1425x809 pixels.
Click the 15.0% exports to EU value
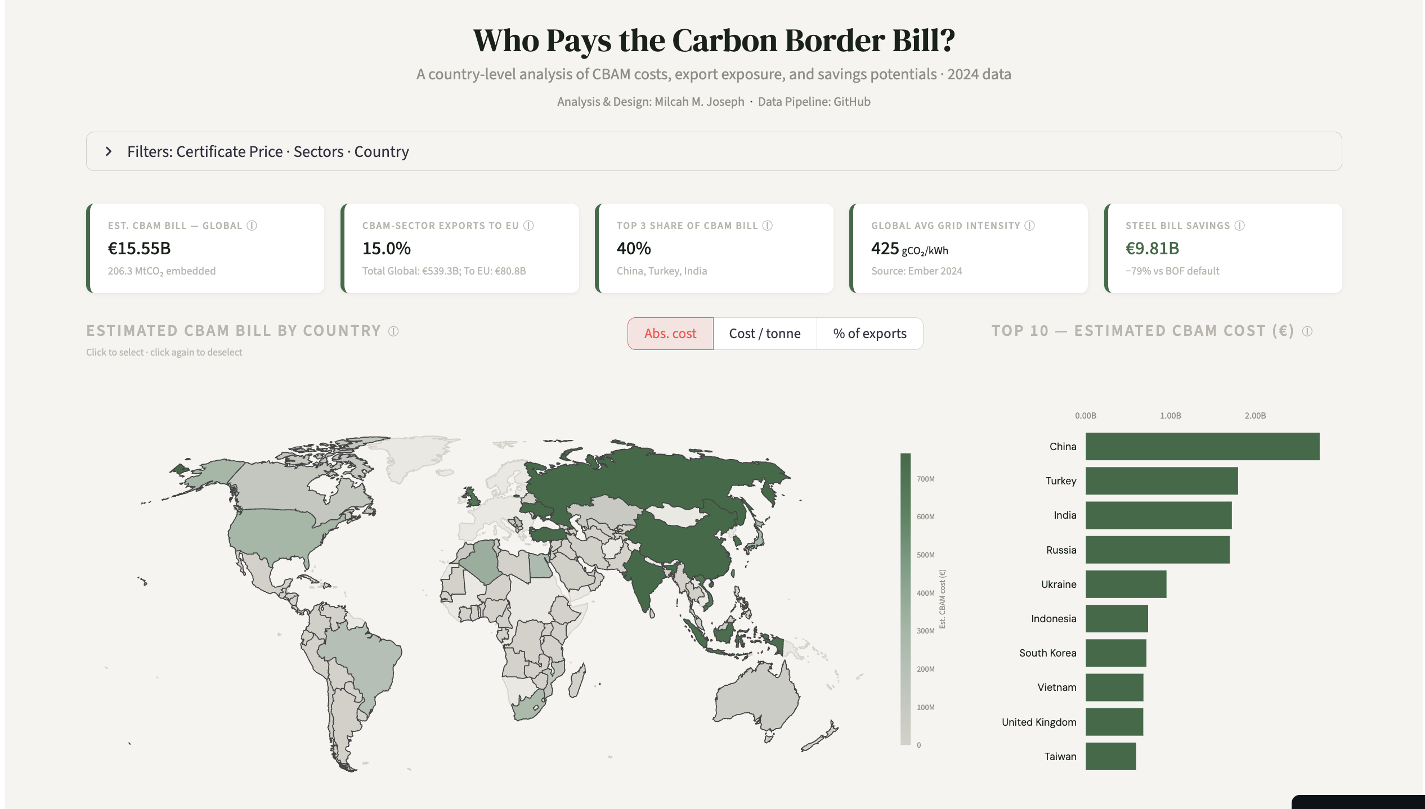pos(386,248)
